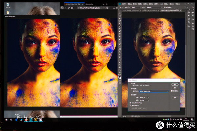Open Sample layers dropdown in options bar

point(154,8)
